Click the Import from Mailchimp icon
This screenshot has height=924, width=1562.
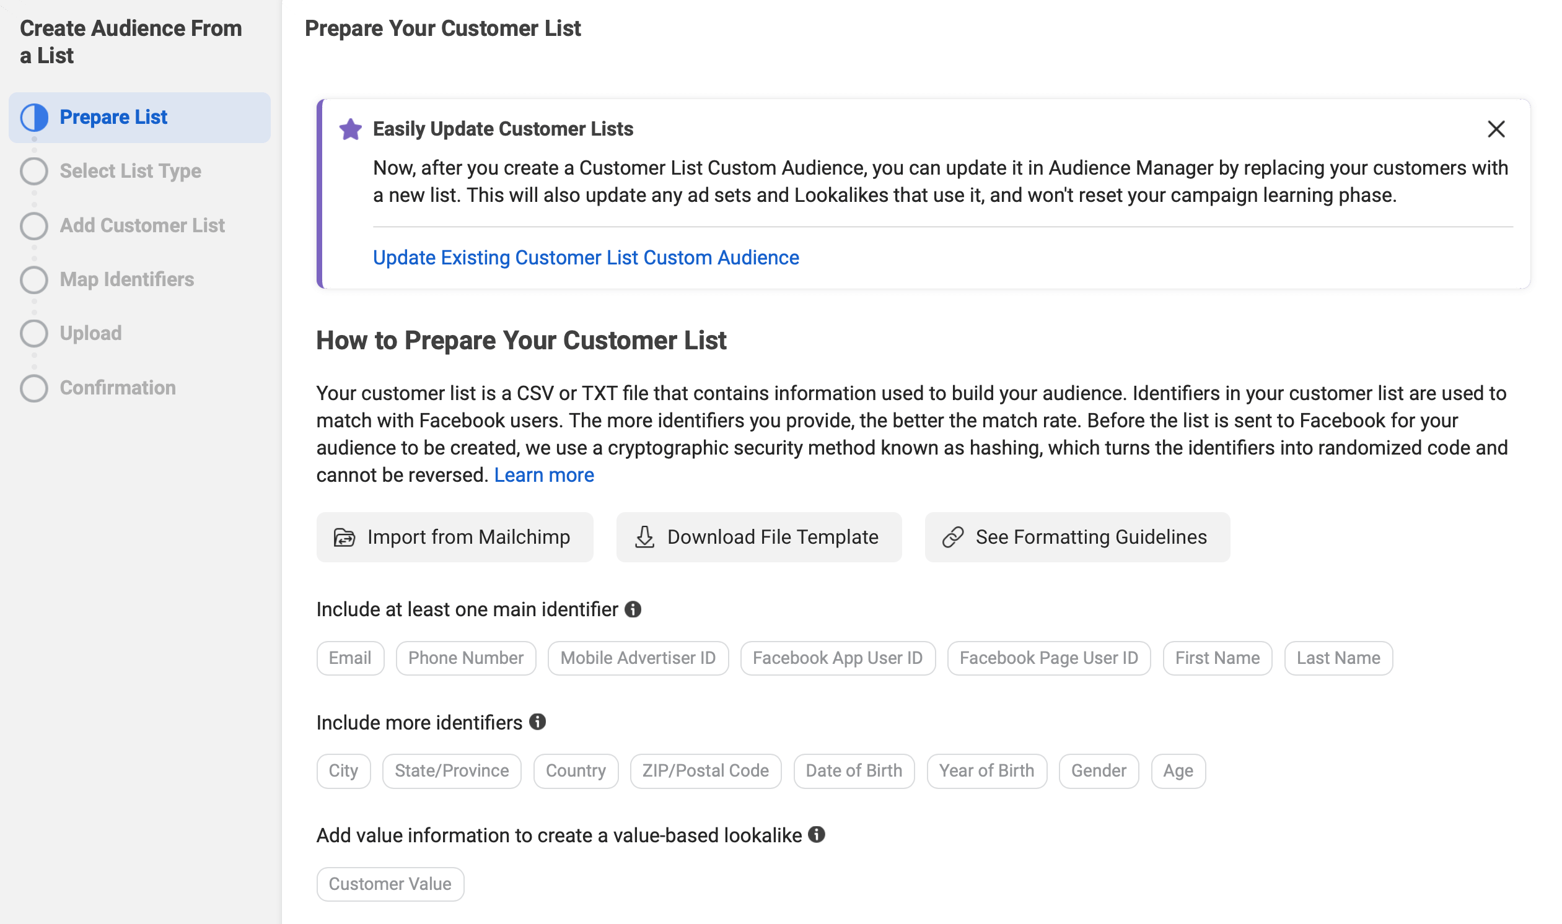point(345,538)
